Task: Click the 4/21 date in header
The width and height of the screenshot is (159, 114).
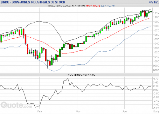Action: (154, 2)
